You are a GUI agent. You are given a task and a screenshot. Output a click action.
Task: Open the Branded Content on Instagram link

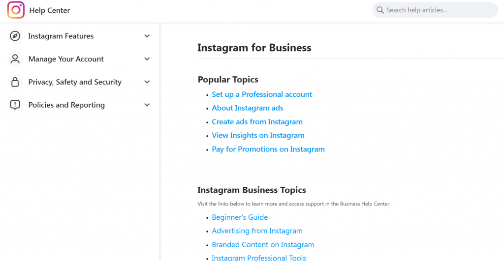coord(263,245)
